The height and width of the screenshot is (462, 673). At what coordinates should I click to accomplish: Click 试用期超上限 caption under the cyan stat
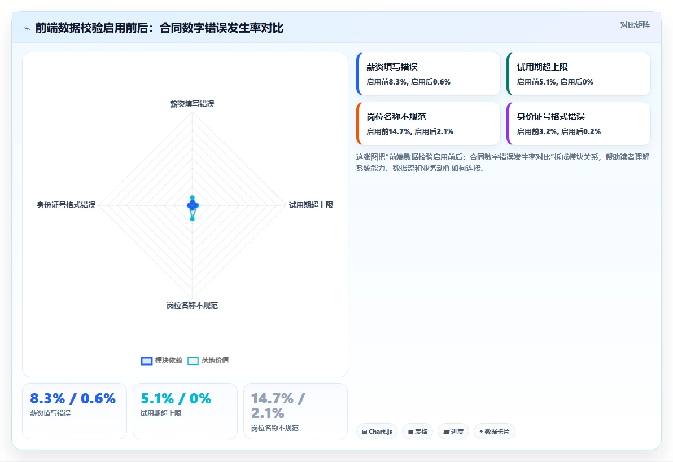coord(161,413)
